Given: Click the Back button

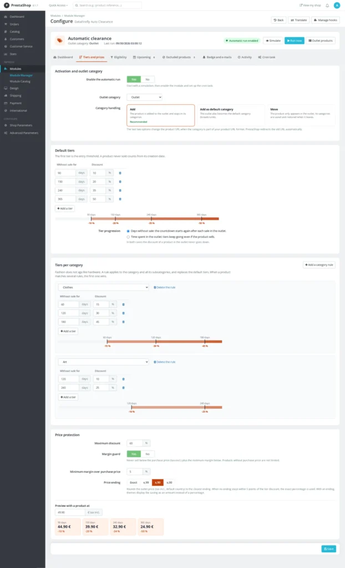Looking at the screenshot, I should pyautogui.click(x=278, y=21).
